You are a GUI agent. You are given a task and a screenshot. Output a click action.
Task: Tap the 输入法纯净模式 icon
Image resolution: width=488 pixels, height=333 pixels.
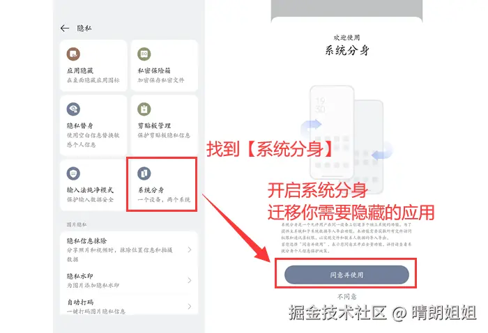pyautogui.click(x=73, y=173)
